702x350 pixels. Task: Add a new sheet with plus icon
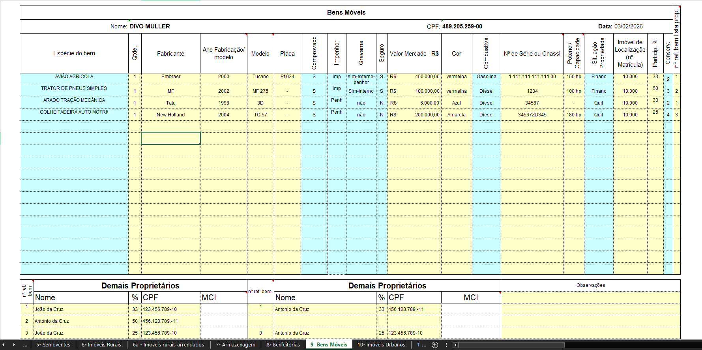[435, 345]
